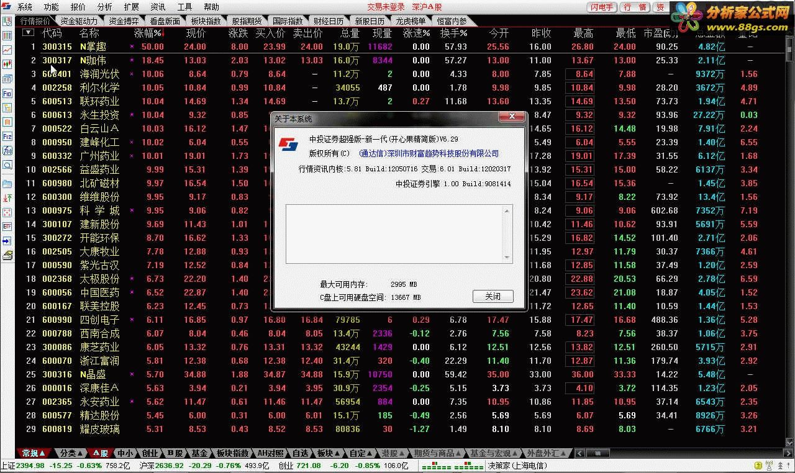Click the 创业 index value 721.08
The width and height of the screenshot is (795, 473).
[308, 466]
